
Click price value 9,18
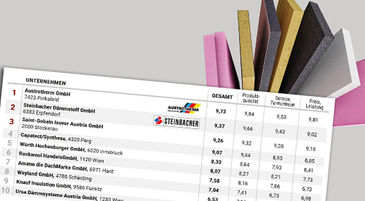coord(311,149)
